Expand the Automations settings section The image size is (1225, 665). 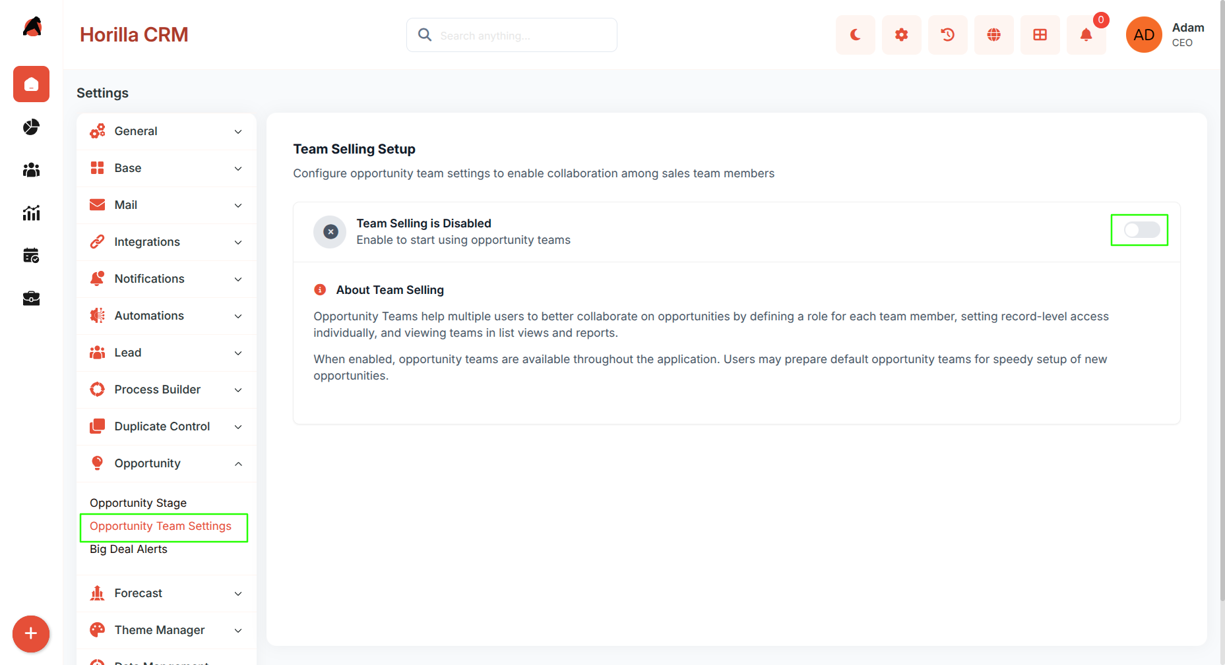[166, 316]
